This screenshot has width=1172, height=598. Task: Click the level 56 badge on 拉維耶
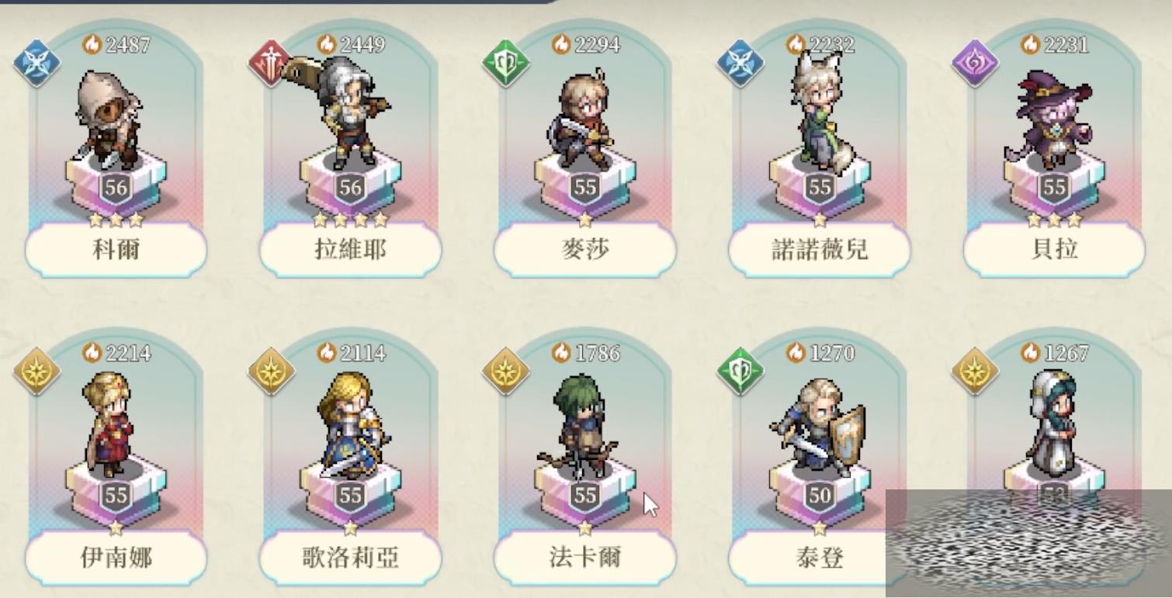pyautogui.click(x=350, y=187)
